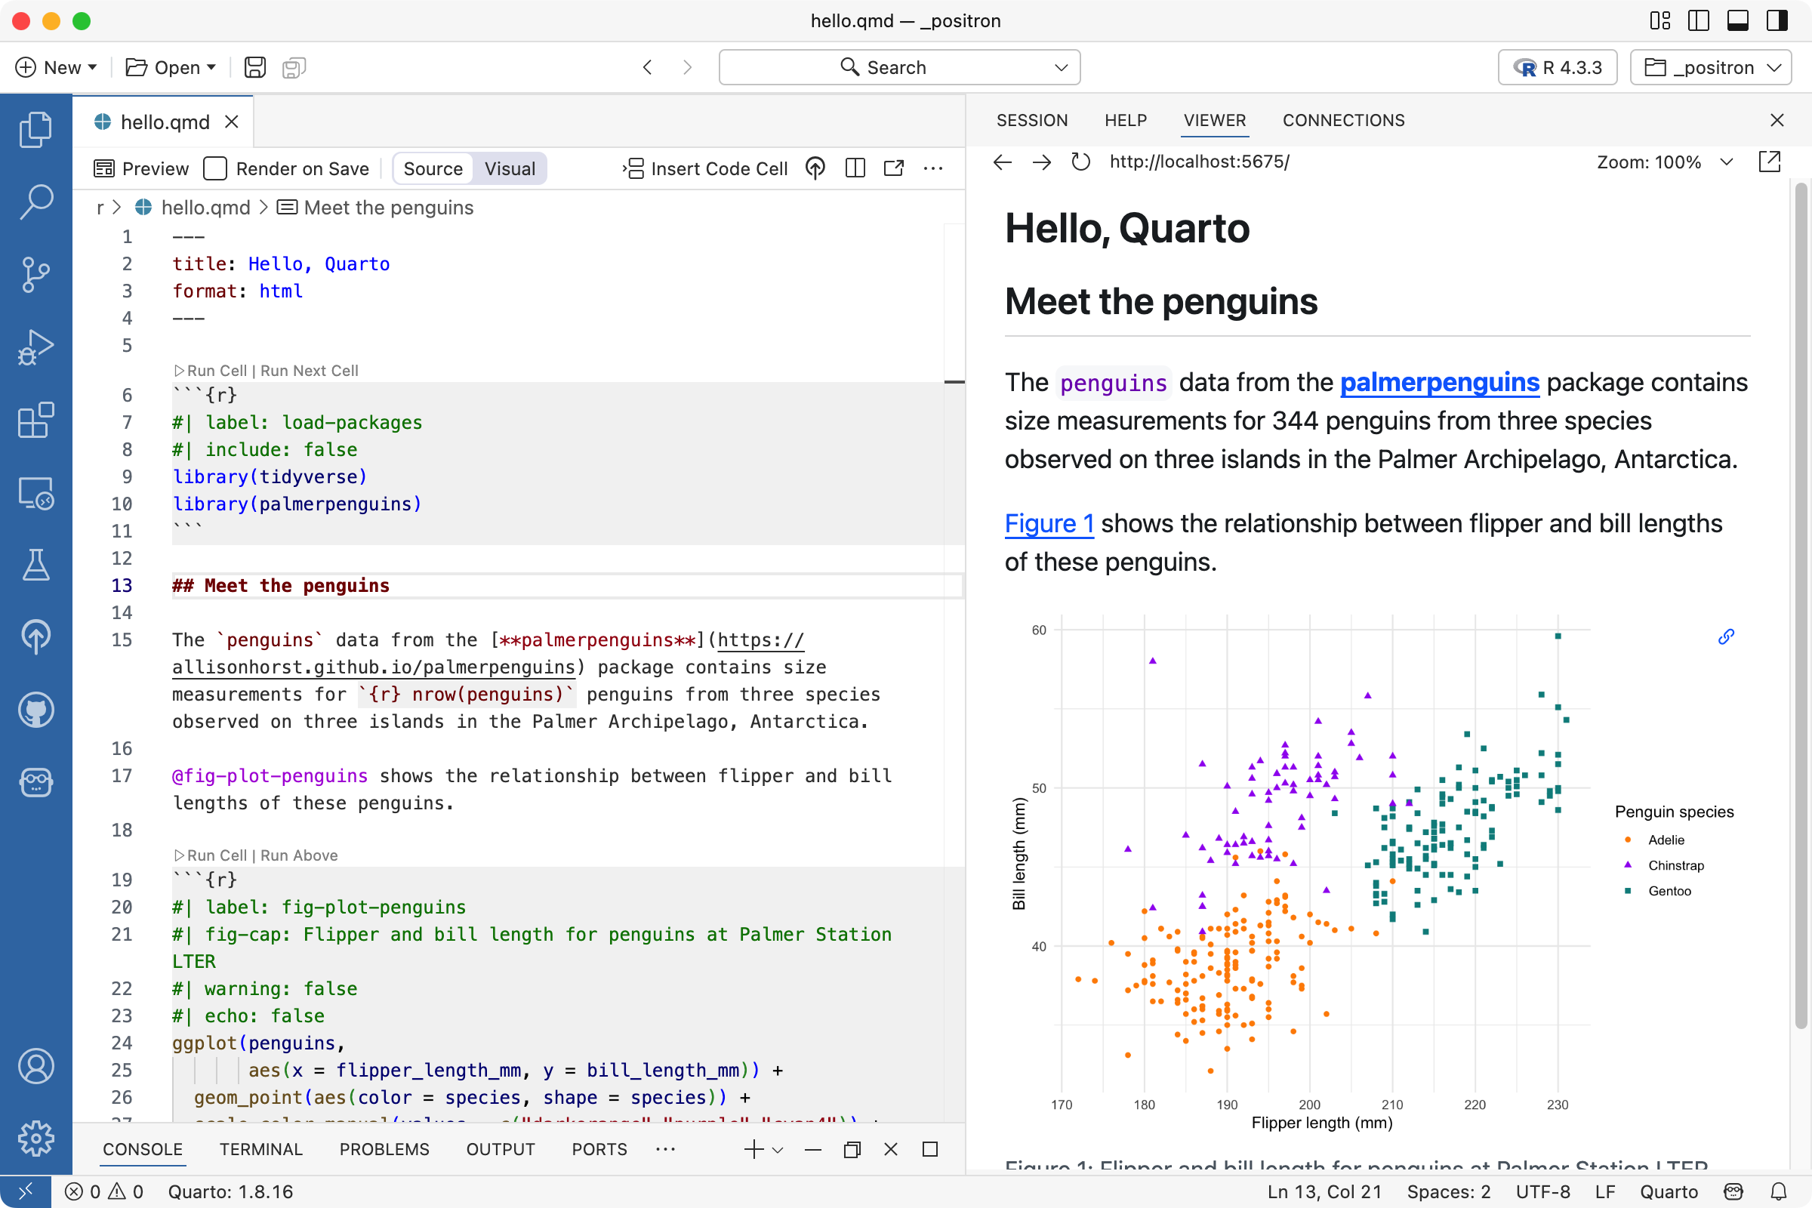This screenshot has height=1208, width=1812.
Task: Open the Zoom 100% dropdown in the Viewer
Action: click(1727, 162)
